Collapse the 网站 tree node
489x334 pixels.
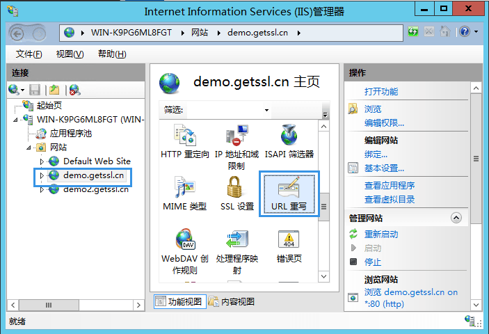point(29,148)
